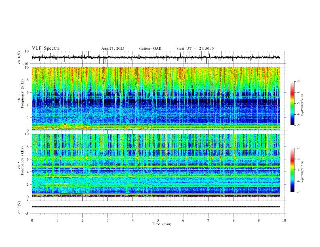Click the '-3' tick on ch.1 color bar
Screen dimensions: 320x247
point(298,81)
